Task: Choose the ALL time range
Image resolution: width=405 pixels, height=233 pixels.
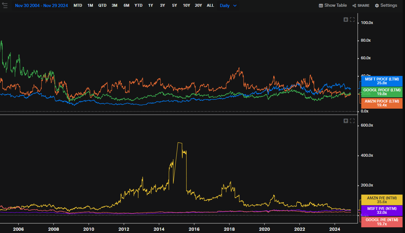Action: click(x=210, y=5)
